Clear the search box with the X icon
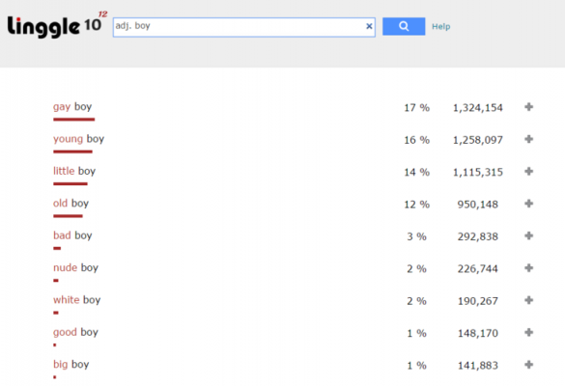 [x=369, y=26]
